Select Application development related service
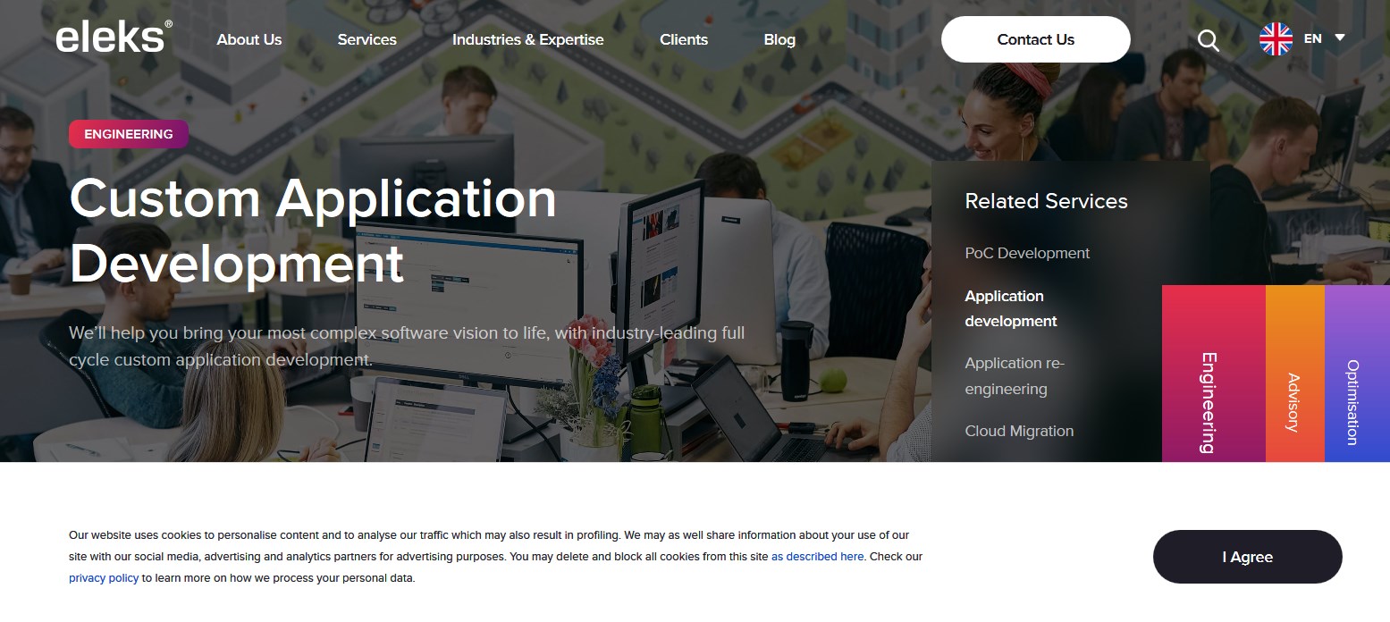Image resolution: width=1390 pixels, height=622 pixels. pyautogui.click(x=1011, y=308)
